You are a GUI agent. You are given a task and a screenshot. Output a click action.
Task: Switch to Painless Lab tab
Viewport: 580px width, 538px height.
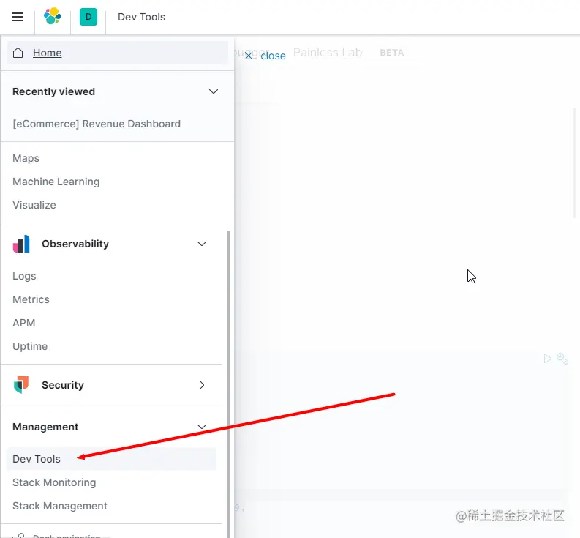[x=328, y=52]
